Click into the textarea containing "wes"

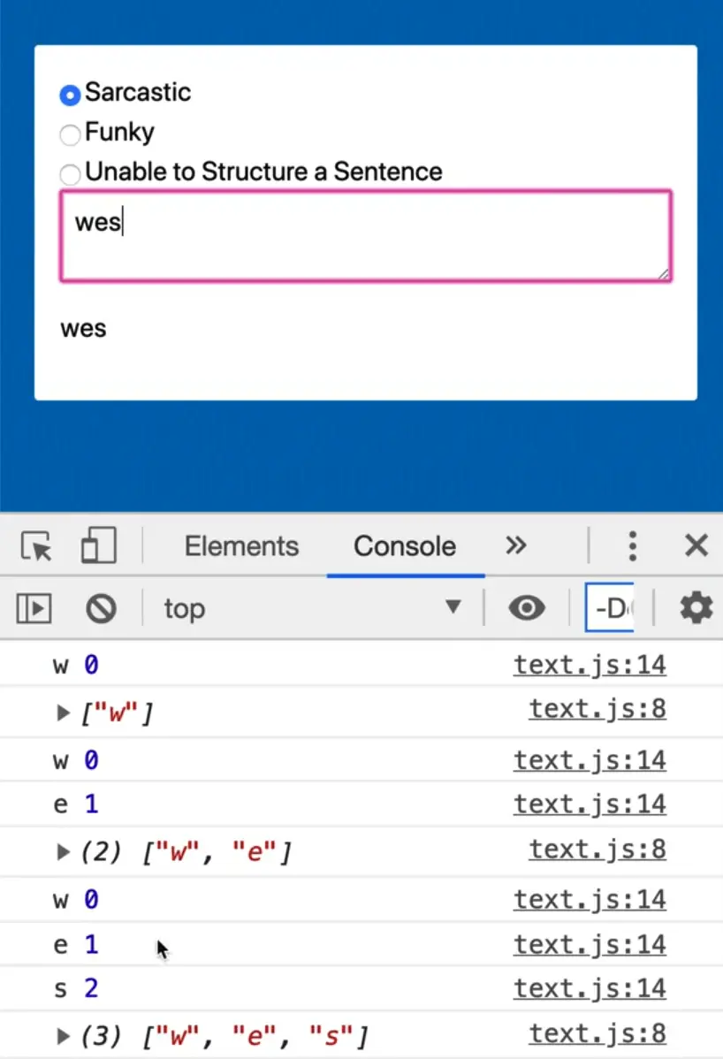[365, 236]
